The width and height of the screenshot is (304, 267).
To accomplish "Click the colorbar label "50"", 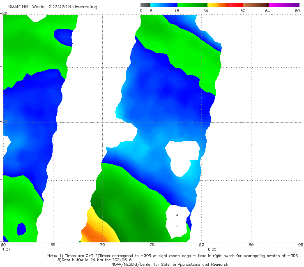I will click(x=243, y=11).
